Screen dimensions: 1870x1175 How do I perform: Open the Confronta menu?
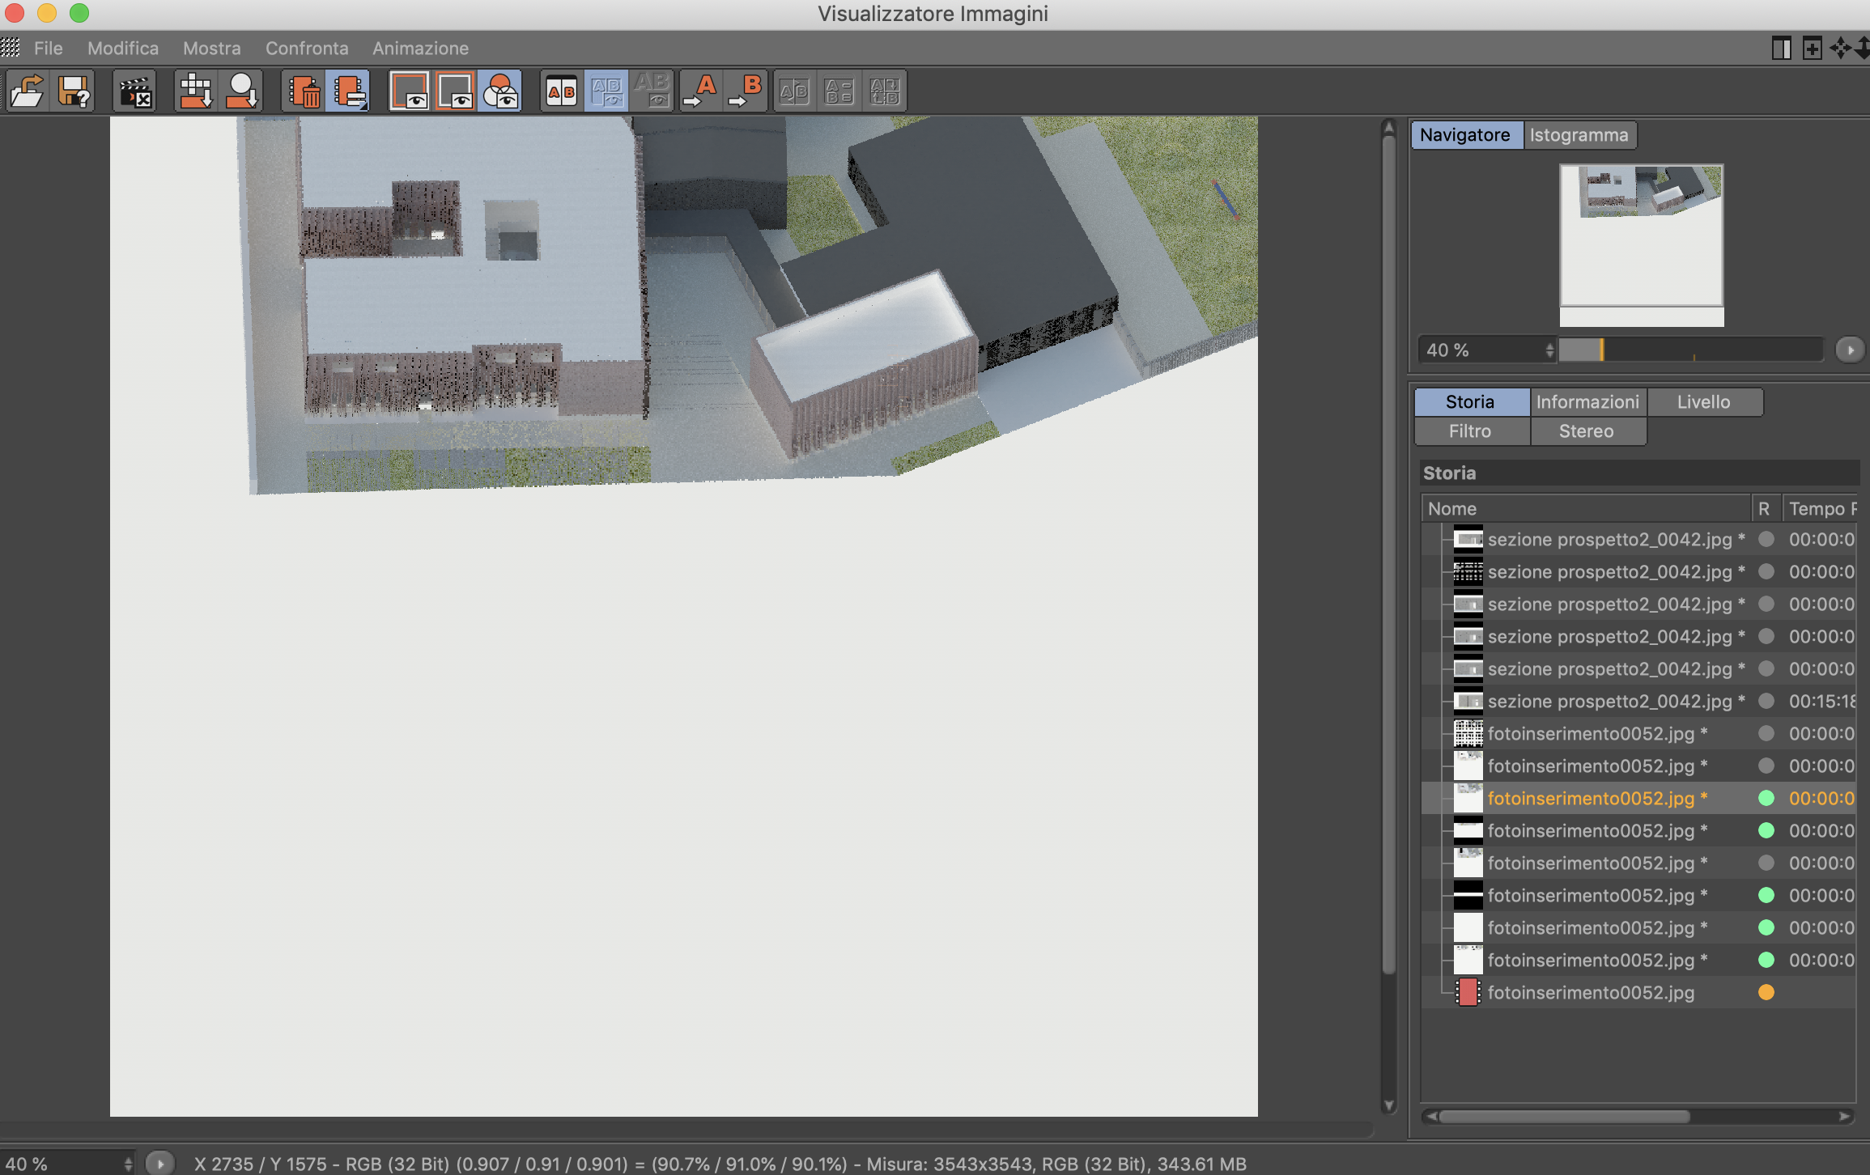click(307, 49)
